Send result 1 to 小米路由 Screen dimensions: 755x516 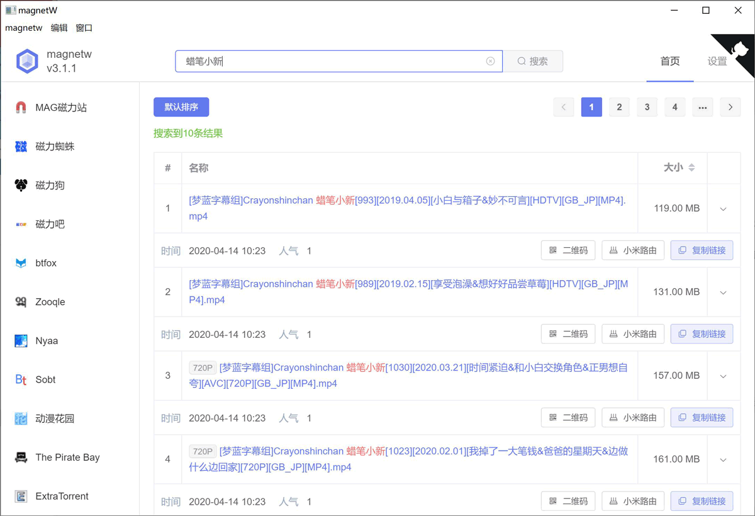coord(633,250)
